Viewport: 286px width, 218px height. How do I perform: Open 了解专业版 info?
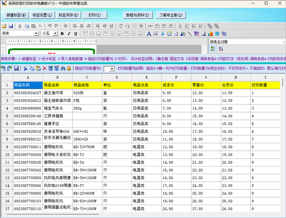click(171, 15)
